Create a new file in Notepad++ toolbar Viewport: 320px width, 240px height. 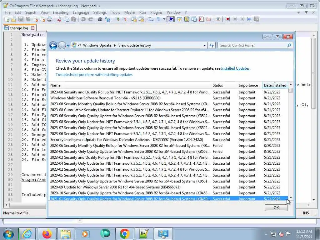[x=7, y=19]
